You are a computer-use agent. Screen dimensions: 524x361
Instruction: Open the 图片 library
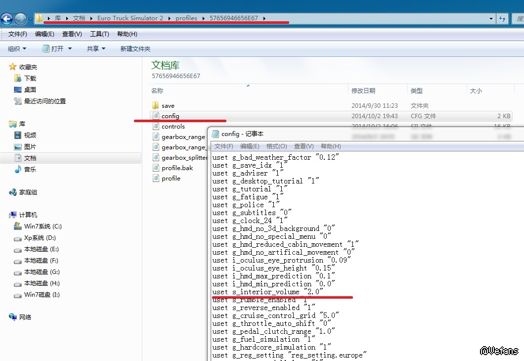[30, 147]
